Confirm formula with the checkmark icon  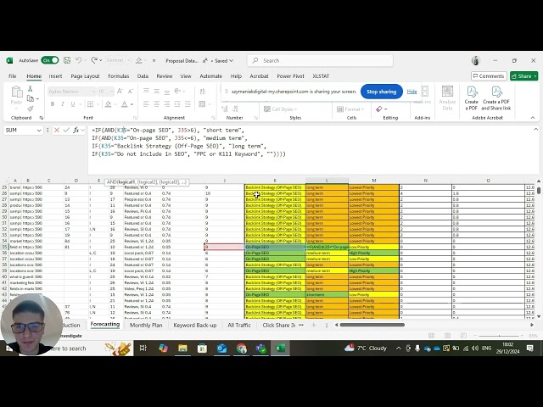point(66,130)
